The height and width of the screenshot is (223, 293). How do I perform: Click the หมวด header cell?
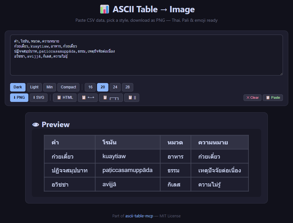(175, 142)
